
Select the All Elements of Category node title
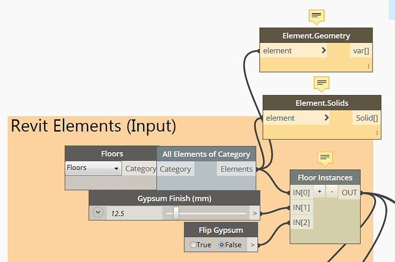click(206, 154)
